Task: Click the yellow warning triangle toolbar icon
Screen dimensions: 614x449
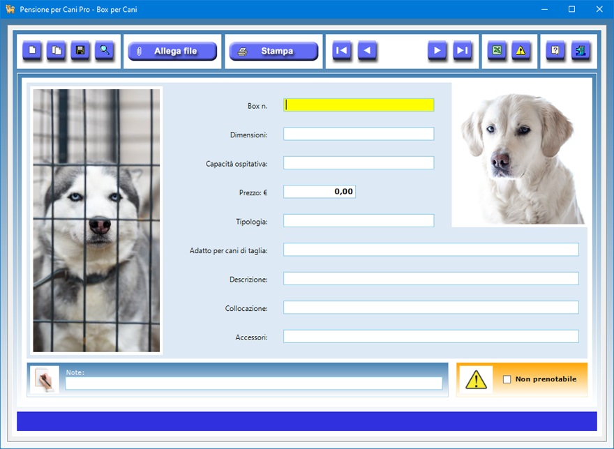Action: coord(521,50)
